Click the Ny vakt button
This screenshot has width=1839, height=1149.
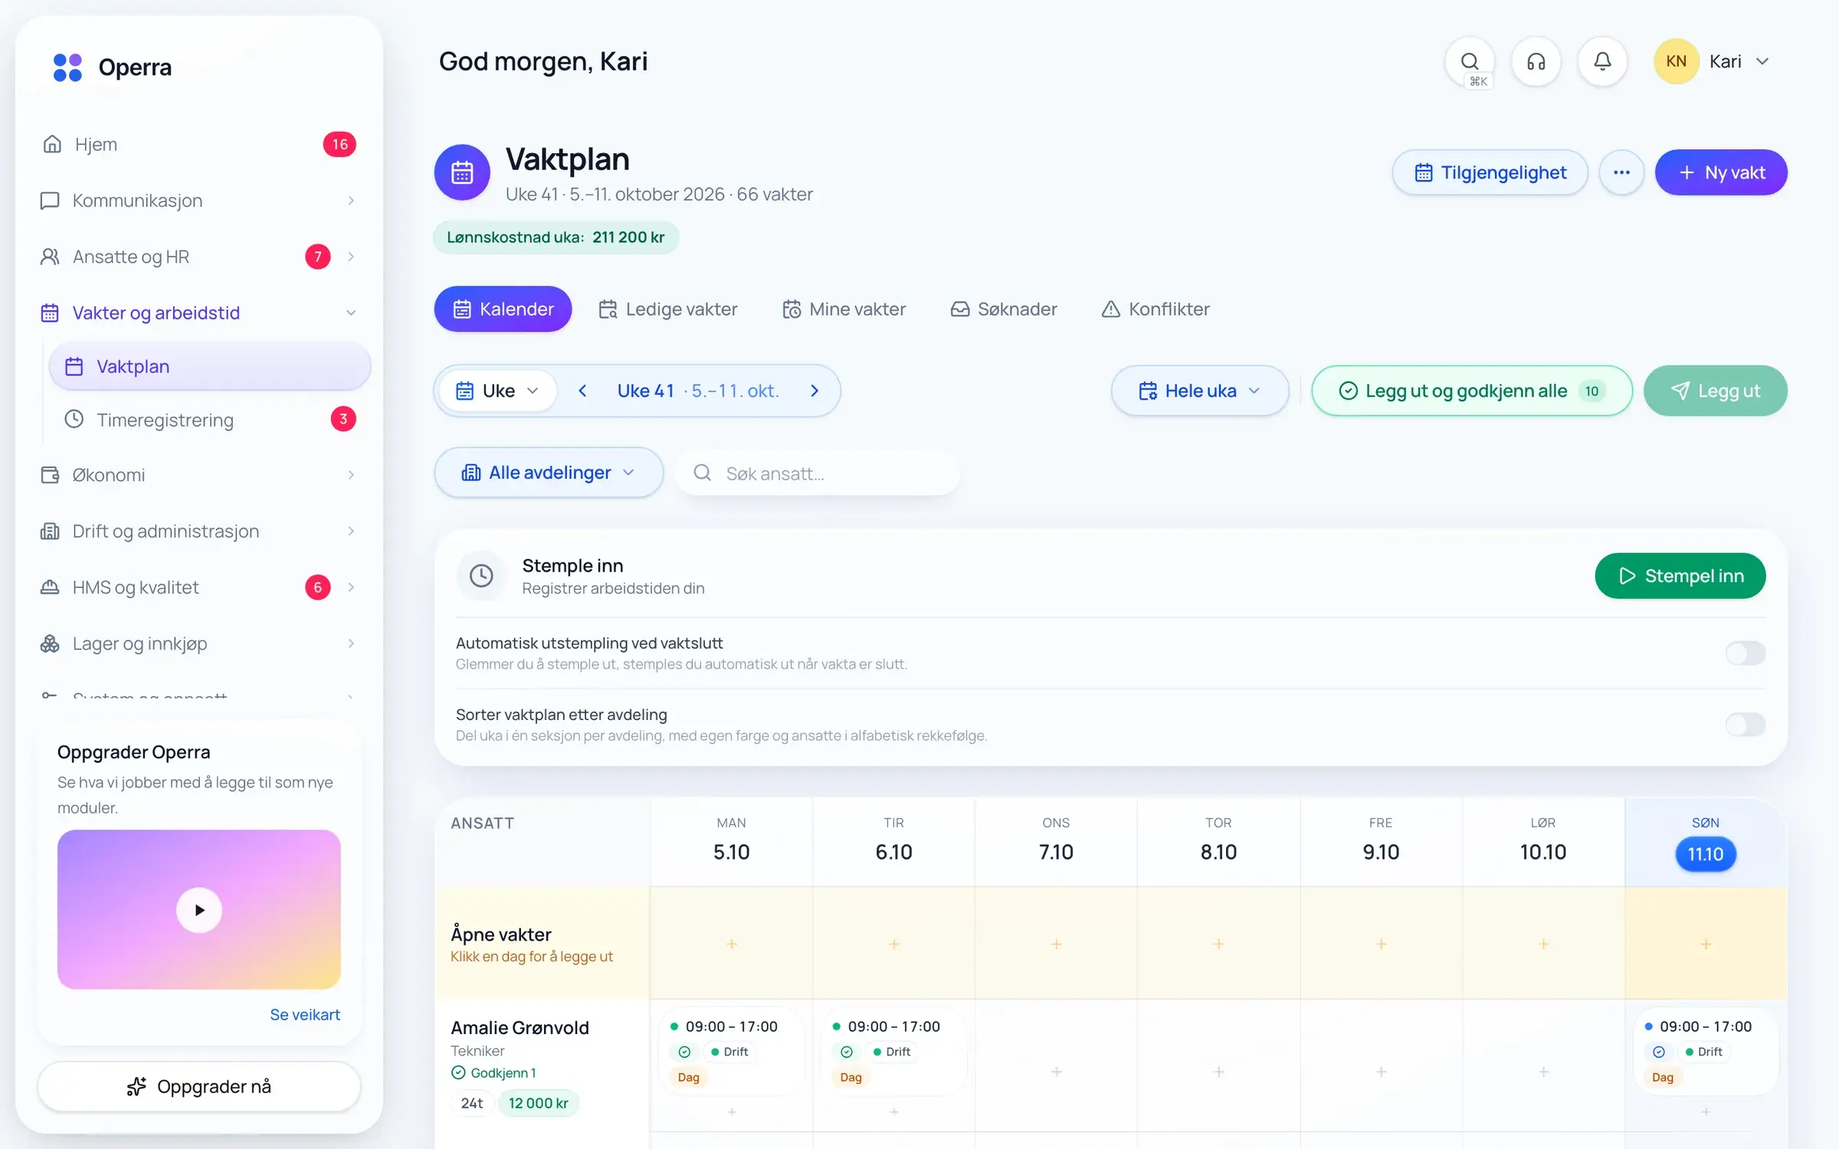[1721, 172]
